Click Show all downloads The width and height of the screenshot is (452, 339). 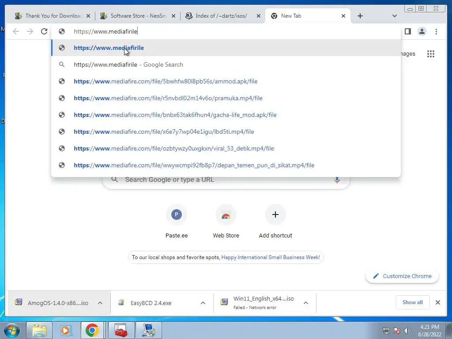tap(413, 302)
